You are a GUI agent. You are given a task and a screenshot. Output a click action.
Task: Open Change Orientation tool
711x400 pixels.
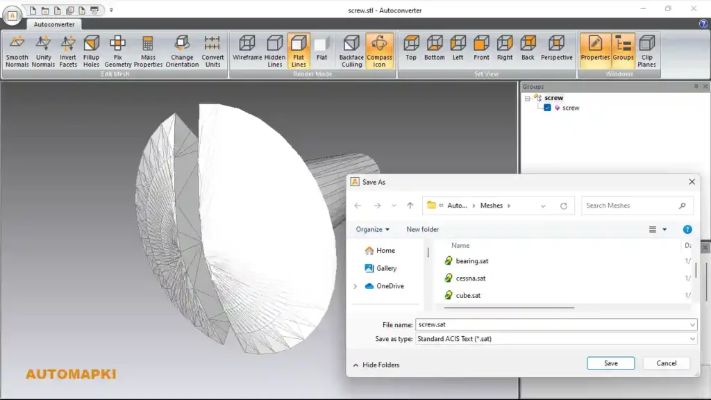(182, 51)
